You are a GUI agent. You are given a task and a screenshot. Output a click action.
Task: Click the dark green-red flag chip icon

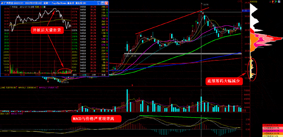click(270, 2)
